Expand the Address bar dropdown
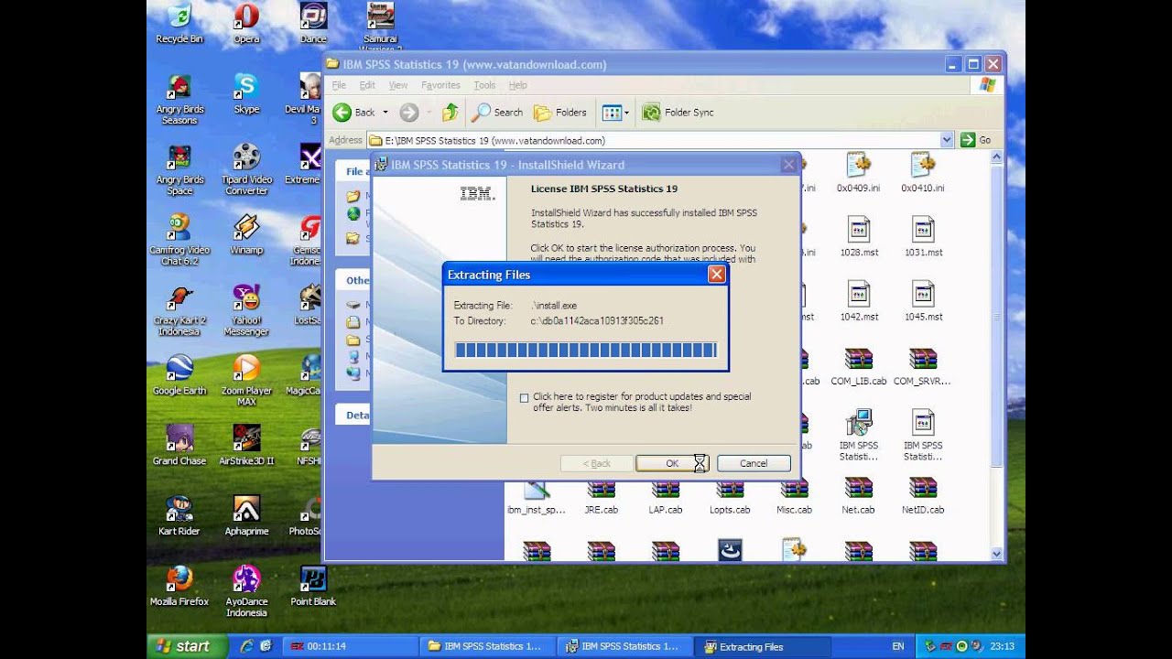The height and width of the screenshot is (659, 1172). click(x=947, y=140)
